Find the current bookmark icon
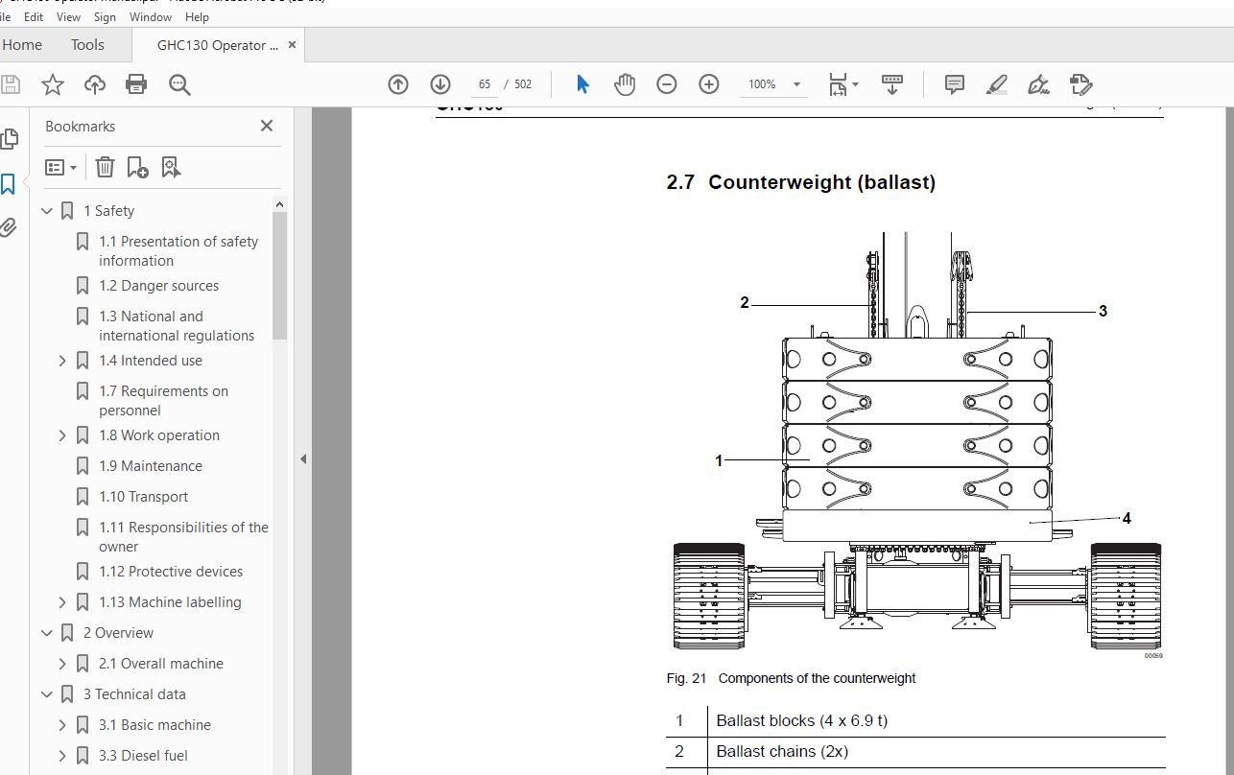This screenshot has width=1234, height=775. tap(171, 167)
